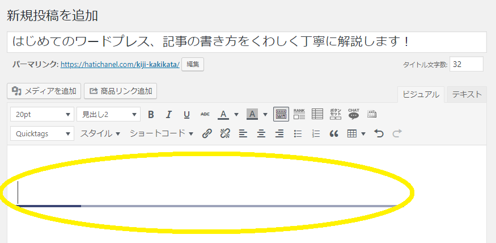Open the background color picker arrow
The image size is (496, 243).
click(x=265, y=114)
